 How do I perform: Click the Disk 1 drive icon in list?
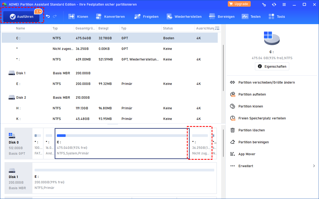[x=11, y=73]
